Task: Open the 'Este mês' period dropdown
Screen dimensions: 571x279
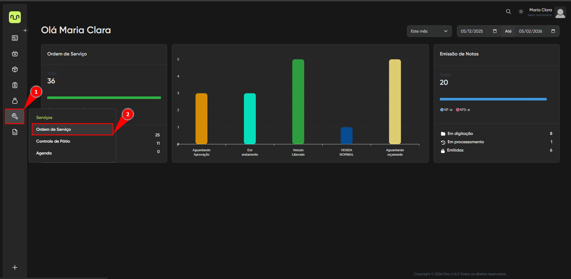Action: click(429, 31)
